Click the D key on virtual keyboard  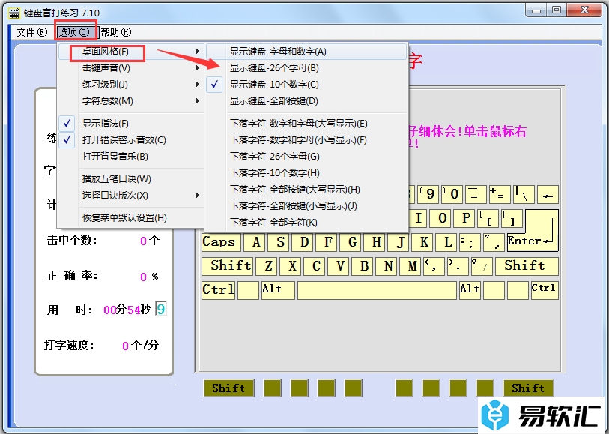tap(304, 242)
